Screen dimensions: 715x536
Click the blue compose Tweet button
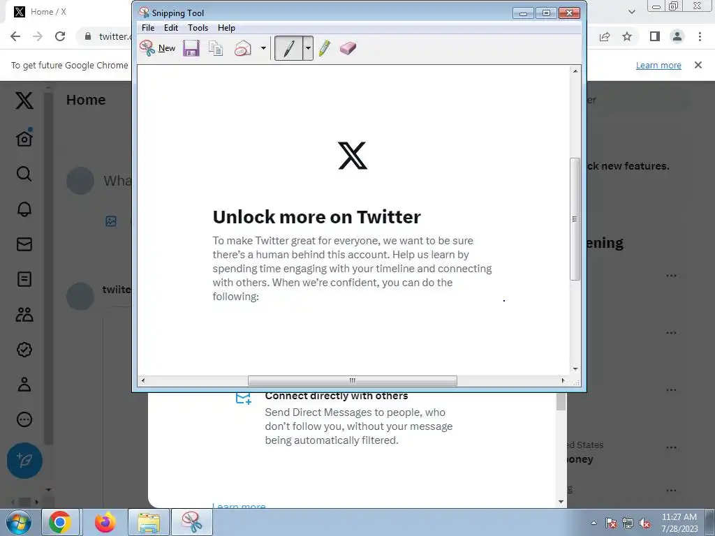(x=24, y=461)
